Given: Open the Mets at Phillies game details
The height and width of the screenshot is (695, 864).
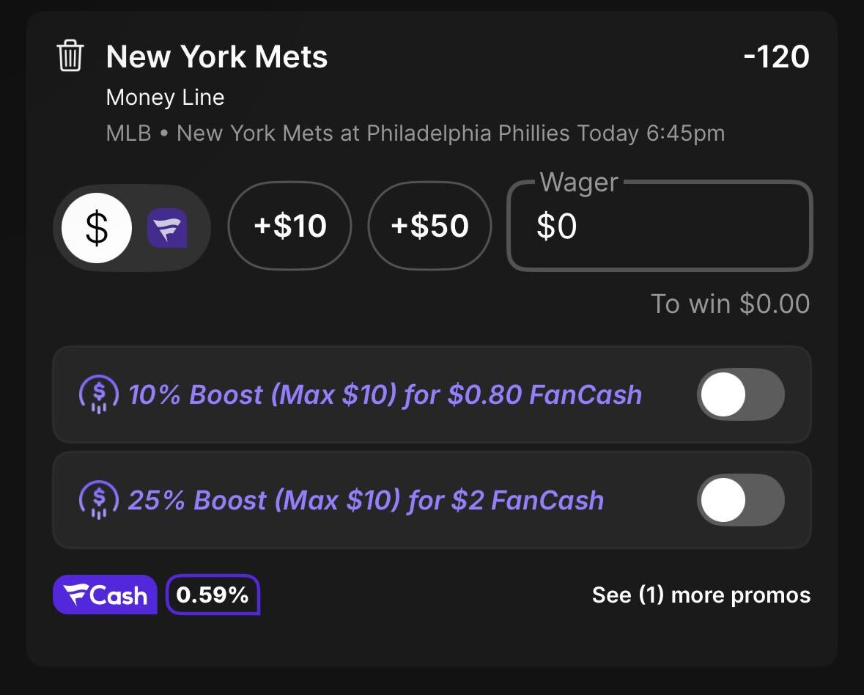Looking at the screenshot, I should (x=416, y=133).
